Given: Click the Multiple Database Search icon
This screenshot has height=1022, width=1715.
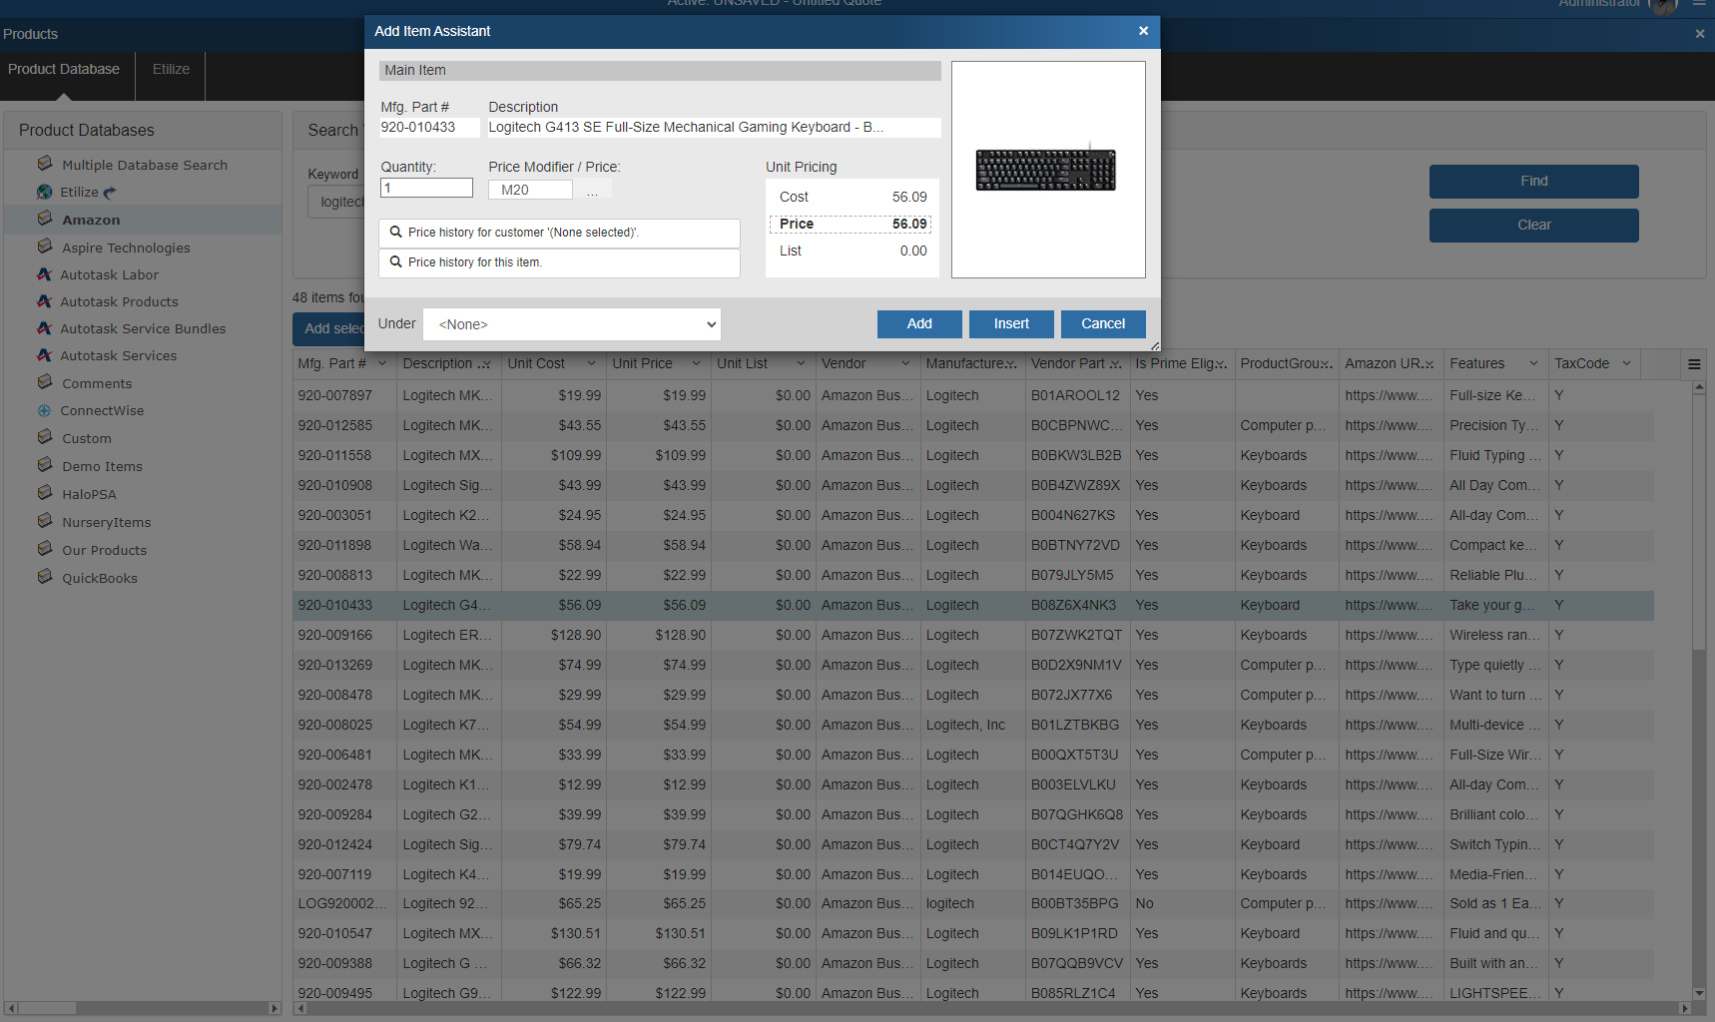Looking at the screenshot, I should pos(45,164).
